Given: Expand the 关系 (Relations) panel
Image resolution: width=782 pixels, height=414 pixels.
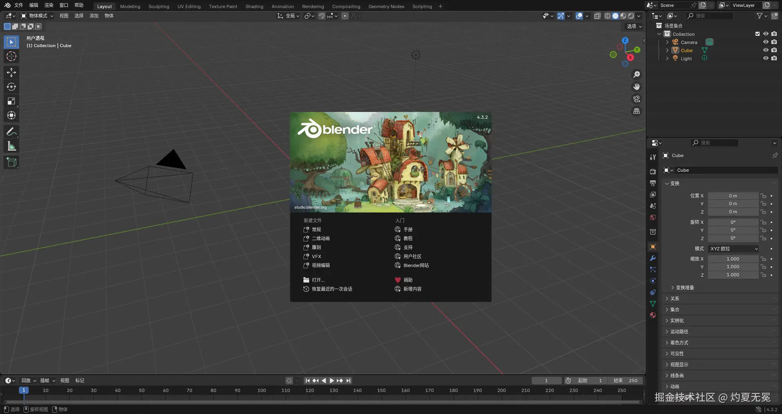Looking at the screenshot, I should click(x=675, y=299).
